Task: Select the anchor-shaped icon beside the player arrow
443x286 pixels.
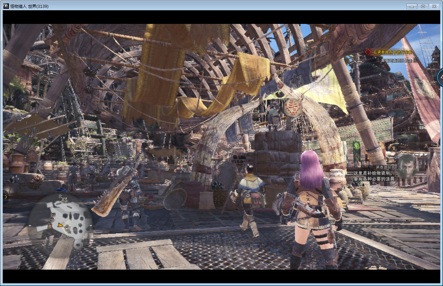Action: tap(67, 227)
